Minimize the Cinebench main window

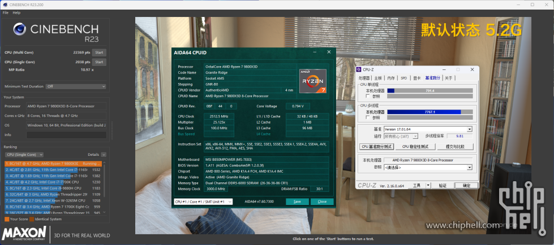(517, 5)
